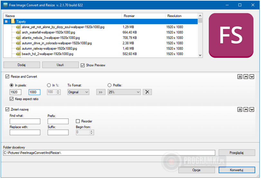Image resolution: width=261 pixels, height=179 pixels.
Task: Select autumn_railway-wallpaper-1920x1080.jpg file name
Action: coord(50,49)
